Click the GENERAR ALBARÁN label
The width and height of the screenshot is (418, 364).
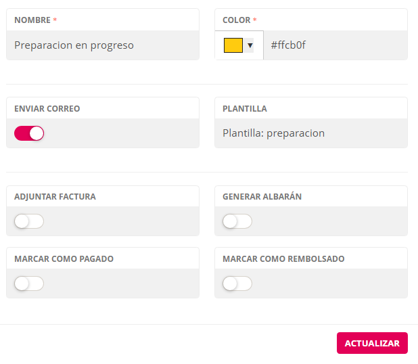[262, 196]
